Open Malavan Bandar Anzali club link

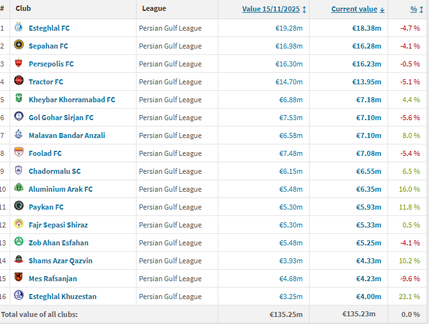pyautogui.click(x=66, y=135)
